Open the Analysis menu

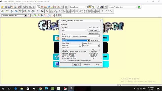tap(22, 4)
